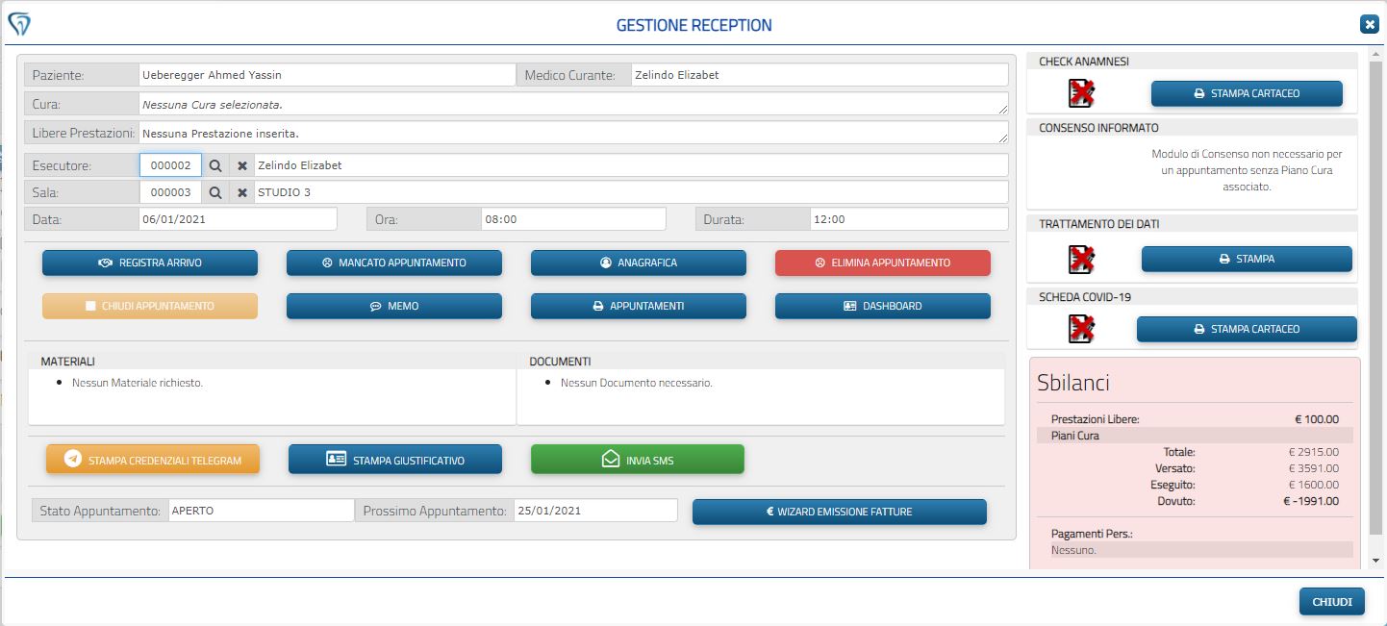Click APPUNTAMENTI to view appointments
Viewport: 1387px width, 626px height.
(x=638, y=306)
